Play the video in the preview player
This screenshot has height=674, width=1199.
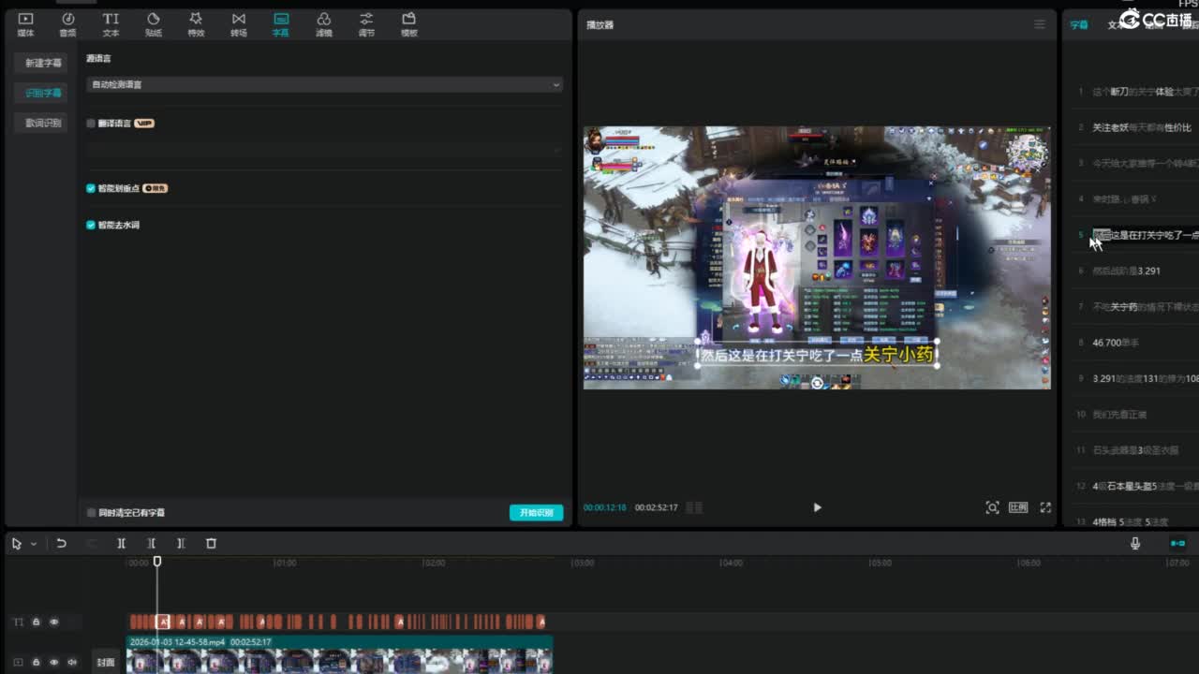[817, 507]
